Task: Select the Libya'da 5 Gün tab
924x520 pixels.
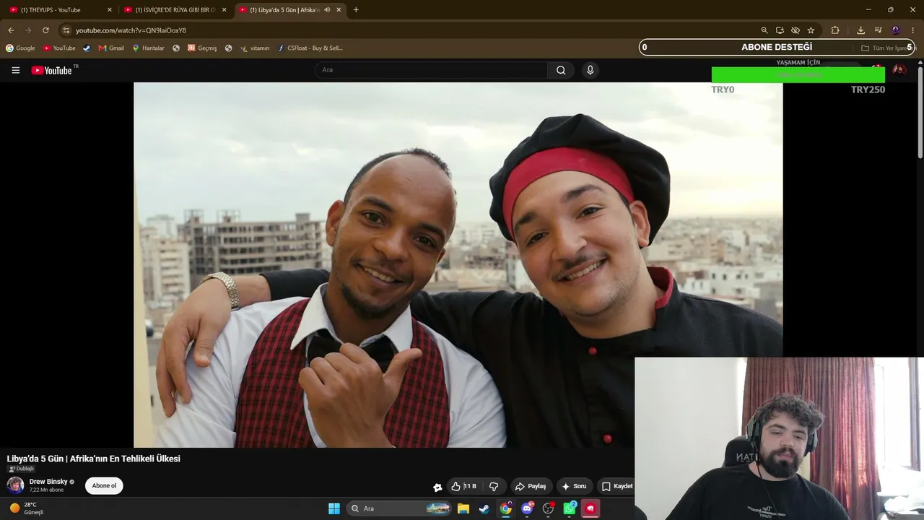Action: point(290,10)
